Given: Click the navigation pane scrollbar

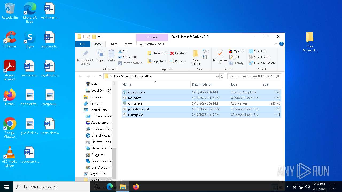Looking at the screenshot, I should 115,163.
